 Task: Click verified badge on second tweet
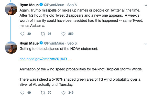pos(41,43)
